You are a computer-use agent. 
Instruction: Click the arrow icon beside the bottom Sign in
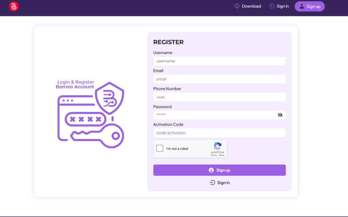point(212,183)
